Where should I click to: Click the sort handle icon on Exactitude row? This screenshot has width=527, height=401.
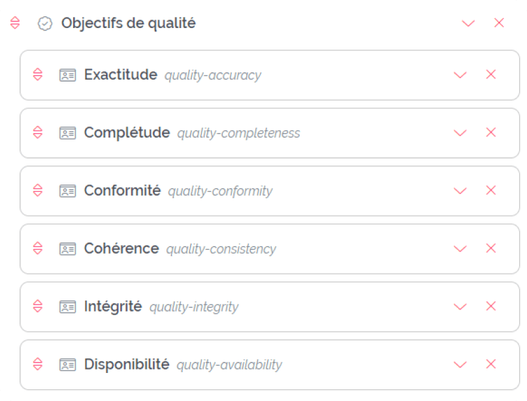(38, 75)
